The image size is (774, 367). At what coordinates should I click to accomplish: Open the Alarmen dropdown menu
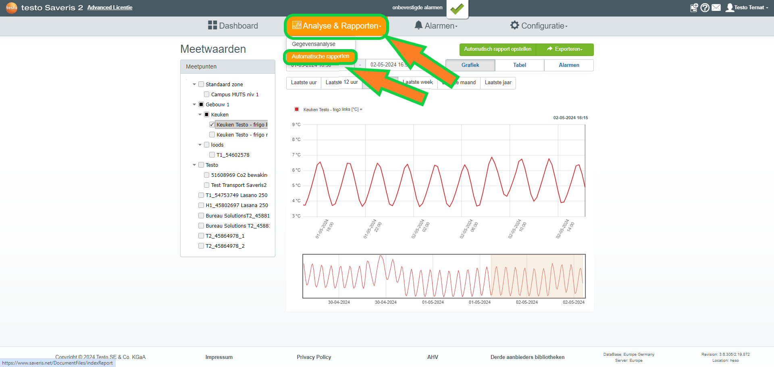[436, 26]
